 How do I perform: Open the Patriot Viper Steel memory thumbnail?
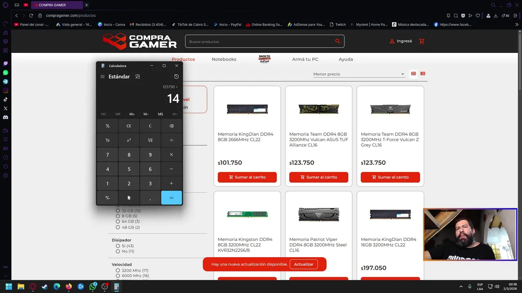pos(319,214)
